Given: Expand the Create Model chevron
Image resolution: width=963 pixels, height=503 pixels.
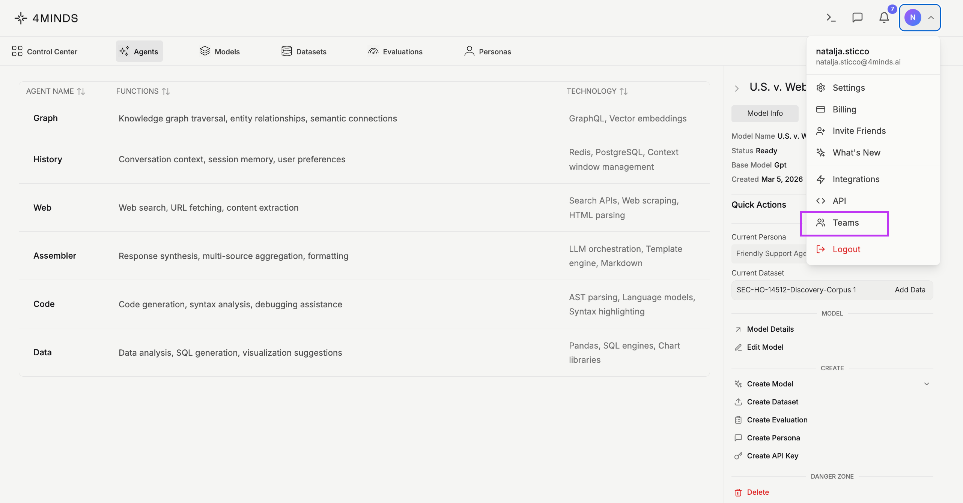Looking at the screenshot, I should (927, 384).
